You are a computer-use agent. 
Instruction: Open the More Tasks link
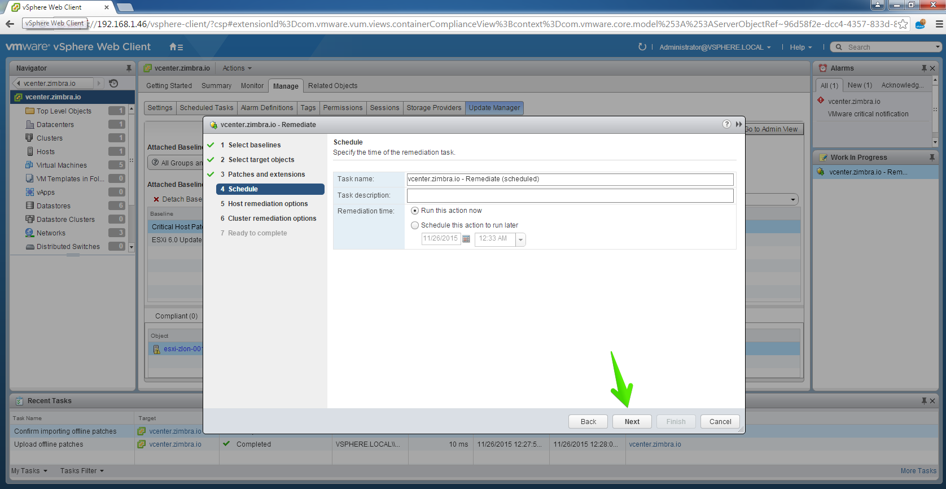click(x=918, y=471)
